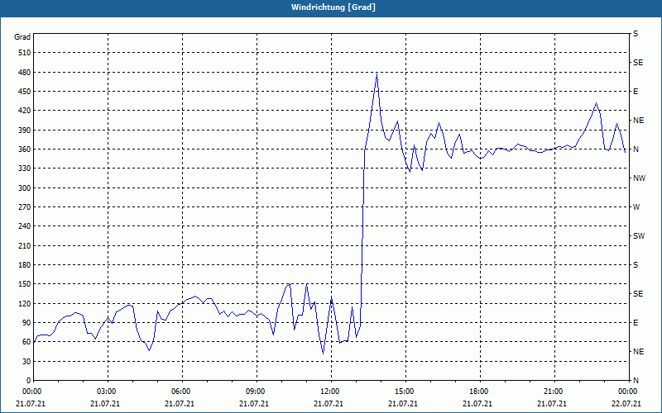This screenshot has width=662, height=413.
Task: Click the 21:00 time axis label
Action: 554,392
